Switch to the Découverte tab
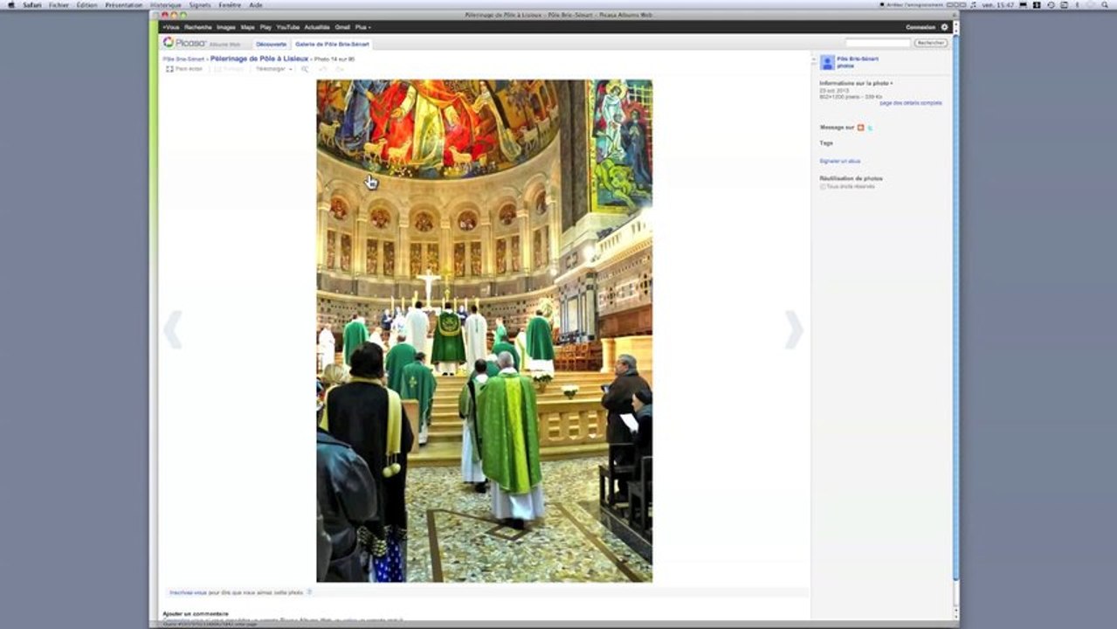 click(x=271, y=44)
